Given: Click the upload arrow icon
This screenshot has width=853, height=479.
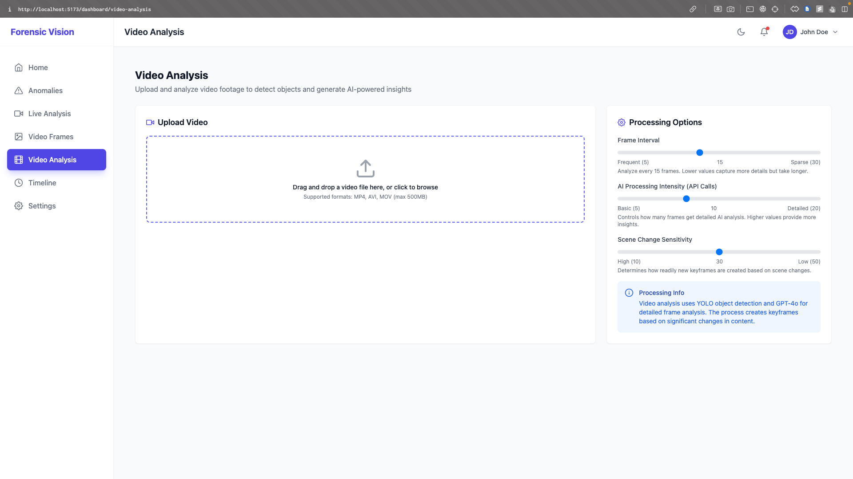Looking at the screenshot, I should pos(365,169).
